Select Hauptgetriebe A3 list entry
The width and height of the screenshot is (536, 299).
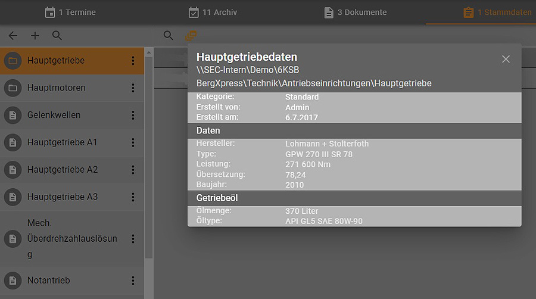coord(62,197)
